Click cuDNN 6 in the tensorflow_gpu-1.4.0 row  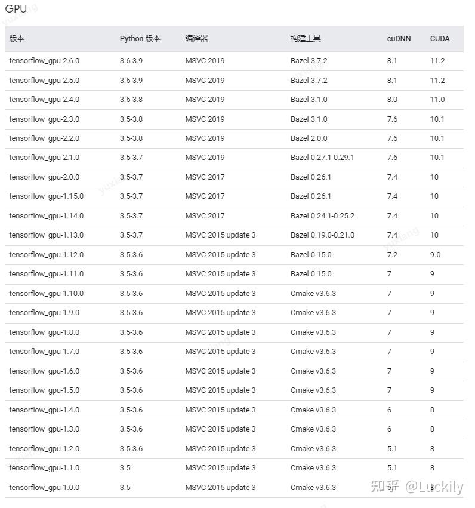[389, 410]
